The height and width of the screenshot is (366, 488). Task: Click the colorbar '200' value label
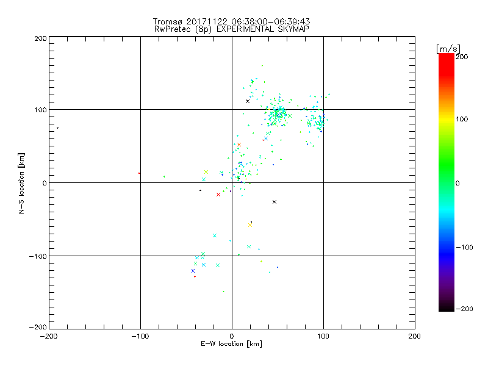(462, 57)
